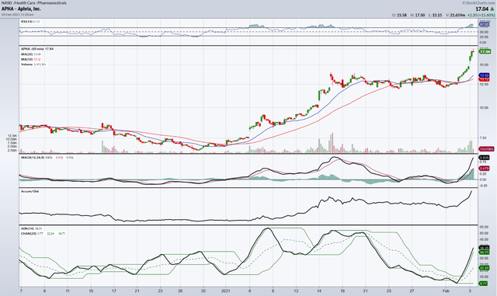Click the '25' date label on the axis

388,291
